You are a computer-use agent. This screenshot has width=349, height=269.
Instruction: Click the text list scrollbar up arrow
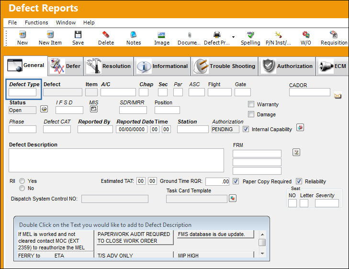click(x=262, y=234)
